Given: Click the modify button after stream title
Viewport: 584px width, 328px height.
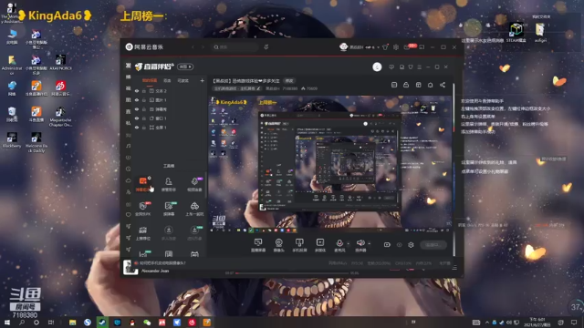Looking at the screenshot, I should [x=289, y=81].
